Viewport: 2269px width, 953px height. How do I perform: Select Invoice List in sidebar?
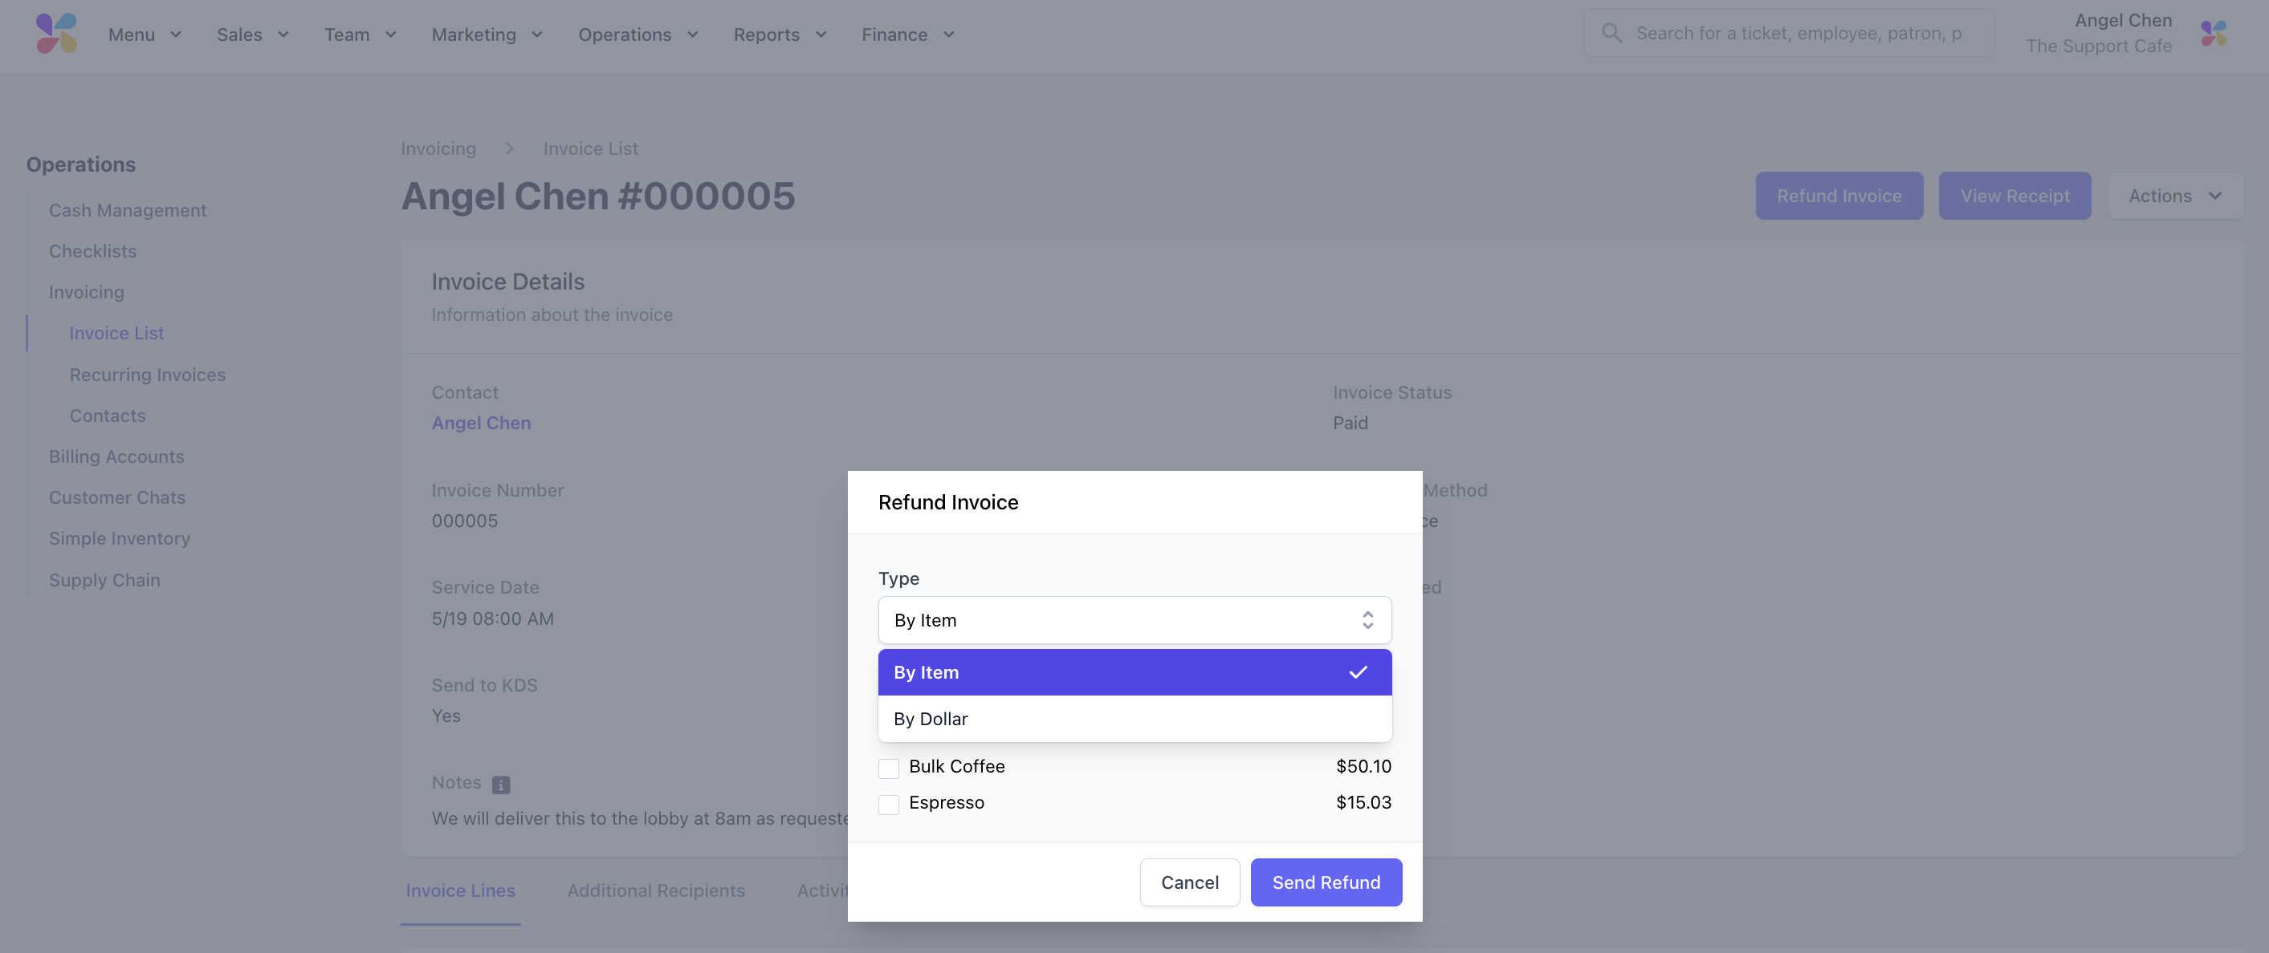(116, 334)
